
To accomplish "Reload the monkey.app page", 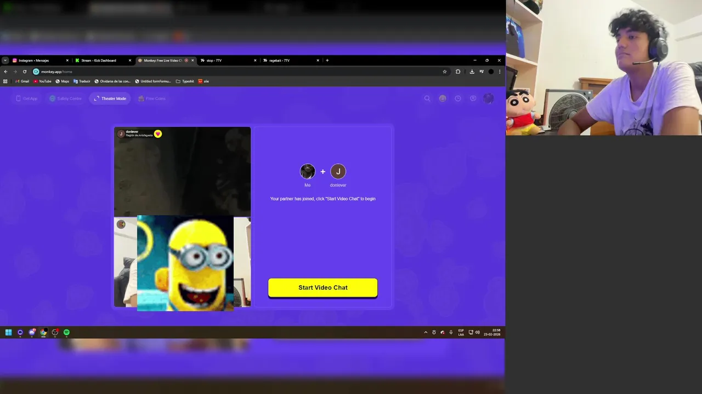I will pos(25,72).
